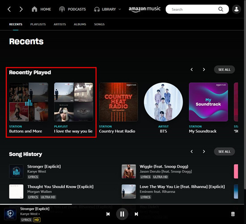Switch to the Artists tab

(x=60, y=24)
